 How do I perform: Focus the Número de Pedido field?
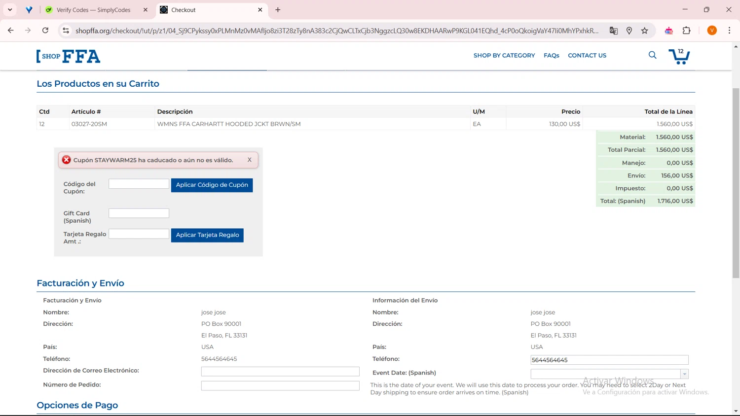(280, 385)
